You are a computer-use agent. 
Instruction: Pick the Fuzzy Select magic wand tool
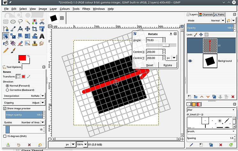27,22
